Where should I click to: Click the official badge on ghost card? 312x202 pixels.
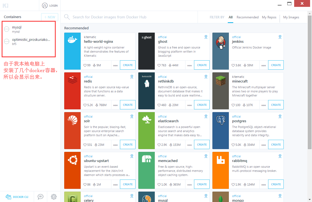pyautogui.click(x=206, y=37)
